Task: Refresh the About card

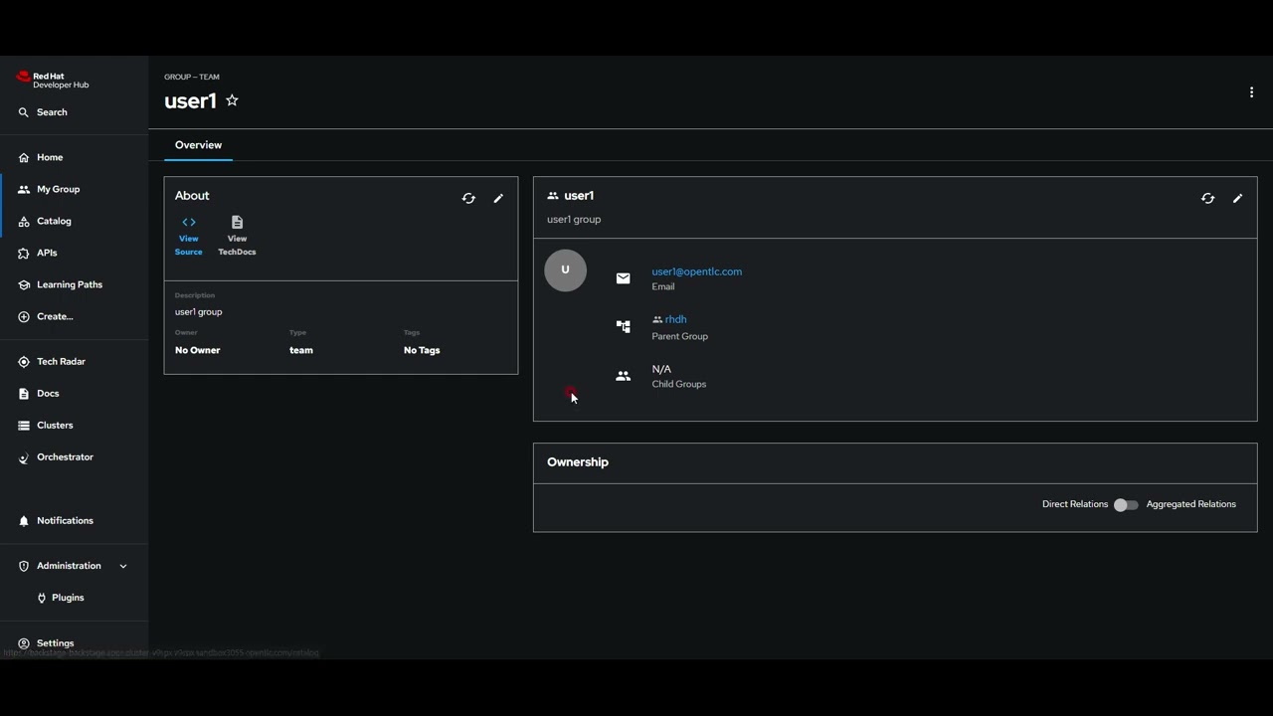Action: 468,198
